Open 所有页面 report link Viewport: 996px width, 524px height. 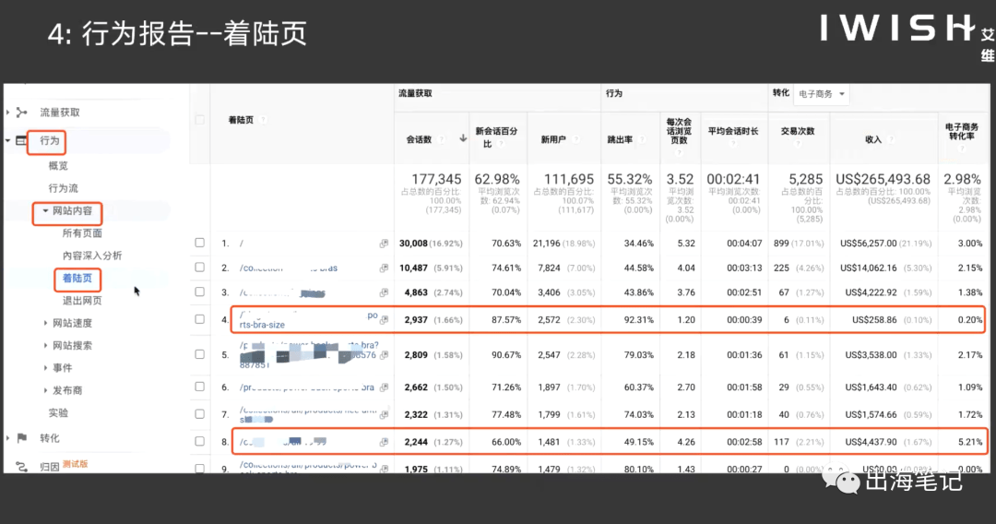[x=82, y=233]
